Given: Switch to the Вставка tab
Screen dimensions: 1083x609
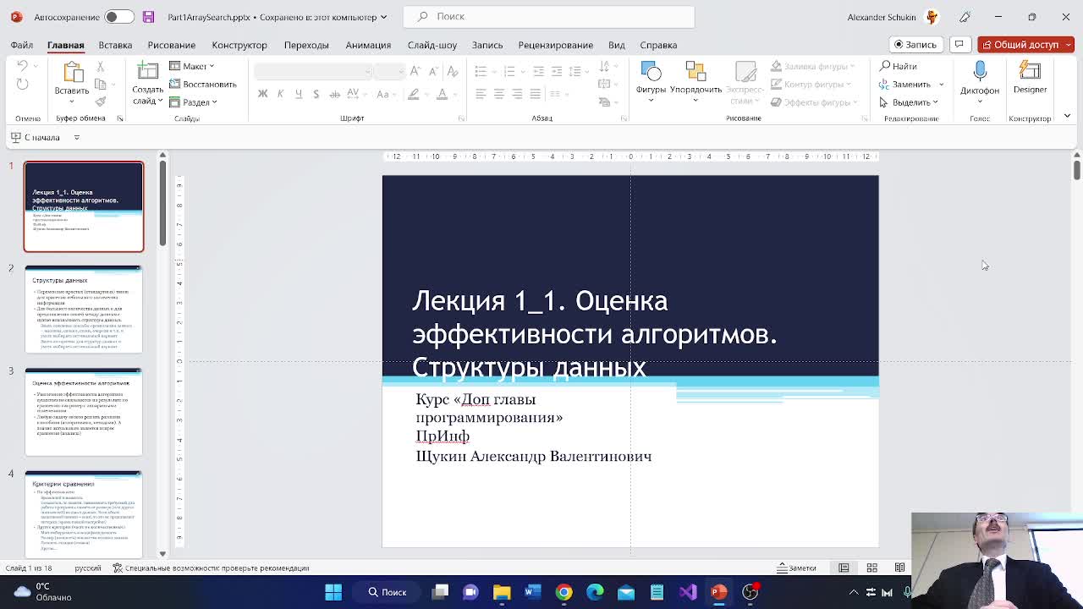Looking at the screenshot, I should pyautogui.click(x=115, y=45).
